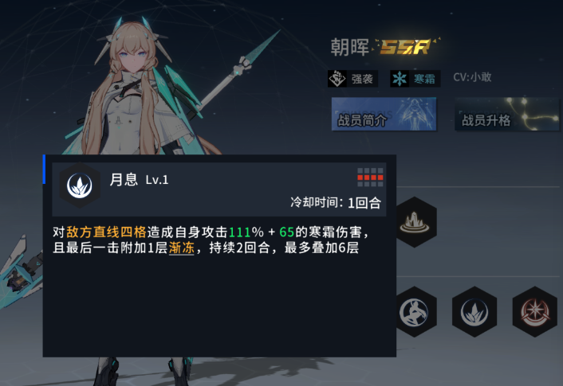Click the character name 朝晖
This screenshot has height=386, width=563.
[x=350, y=47]
